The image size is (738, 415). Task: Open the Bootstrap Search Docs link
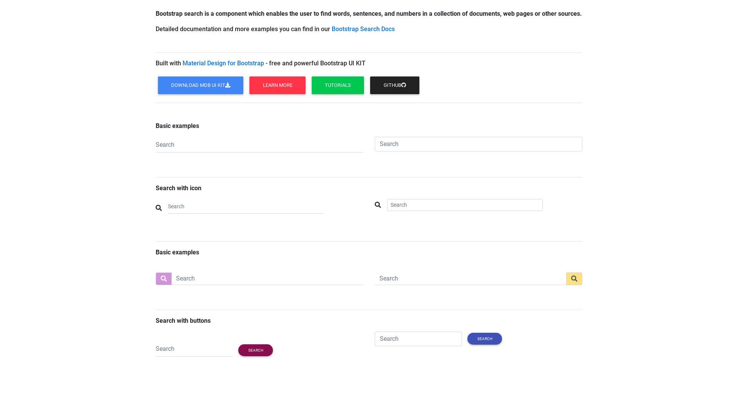coord(363,29)
